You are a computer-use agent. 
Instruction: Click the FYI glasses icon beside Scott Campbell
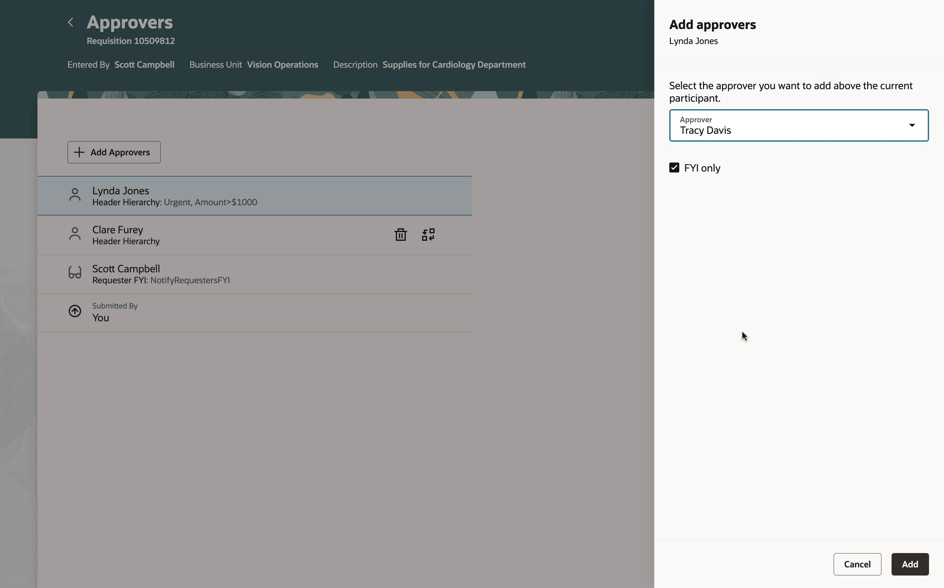point(75,273)
